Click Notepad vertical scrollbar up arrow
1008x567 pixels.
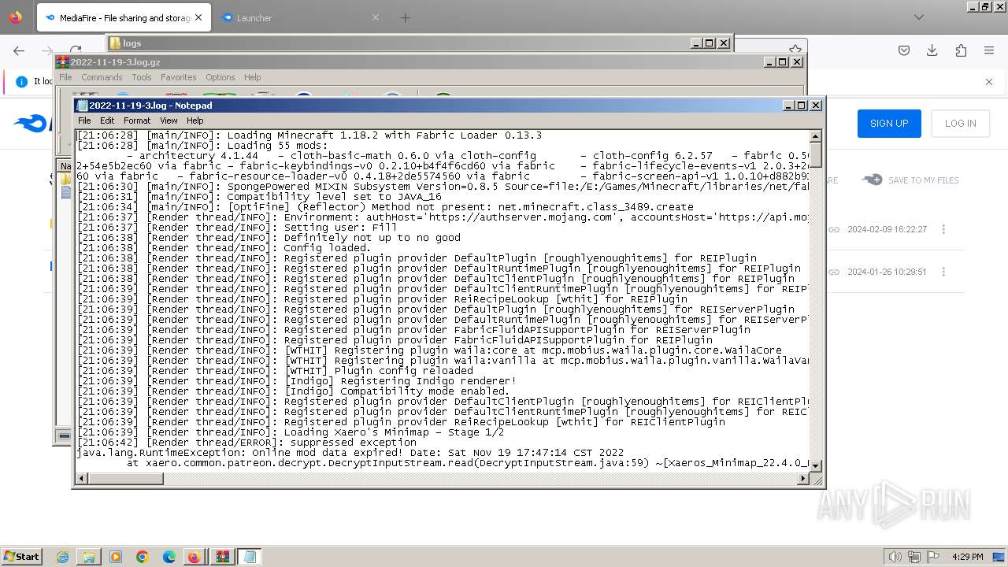[x=816, y=136]
